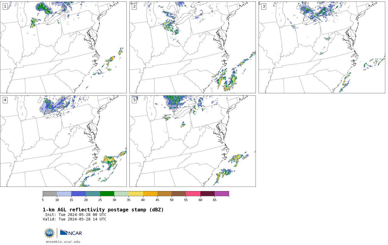
Task: Select the brown 50-55 dBZ swatch
Action: (179, 194)
